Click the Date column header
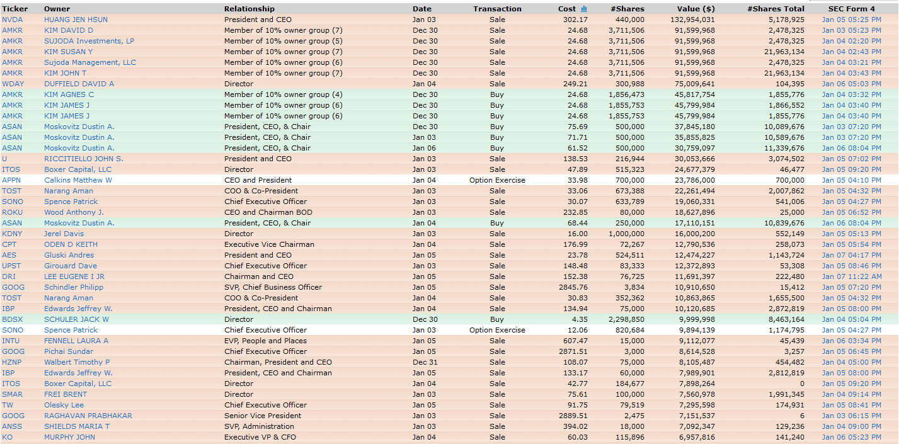 422,9
